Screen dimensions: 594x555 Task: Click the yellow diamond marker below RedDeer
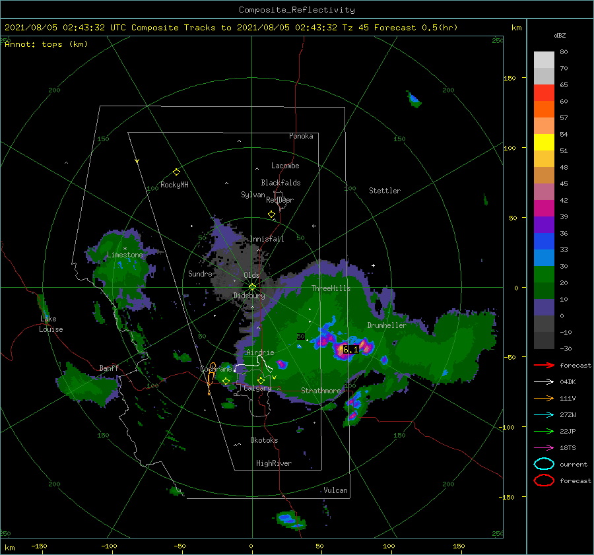point(271,214)
